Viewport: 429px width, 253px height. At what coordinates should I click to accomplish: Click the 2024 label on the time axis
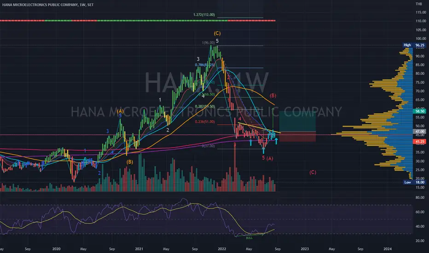388,249
